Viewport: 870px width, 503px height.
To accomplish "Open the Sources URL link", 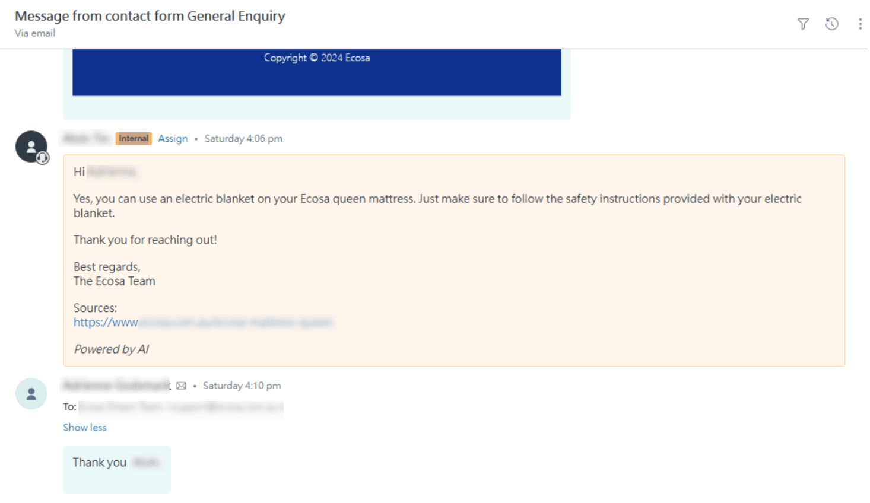I will coord(203,323).
